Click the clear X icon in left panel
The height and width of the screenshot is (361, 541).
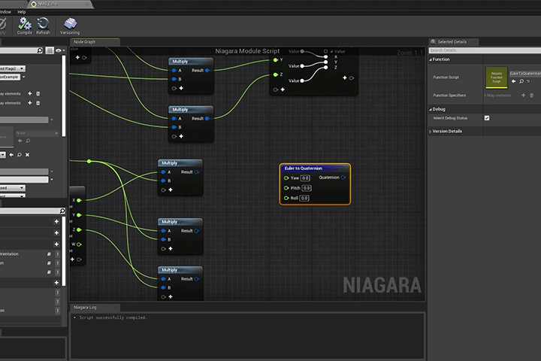coord(27,155)
